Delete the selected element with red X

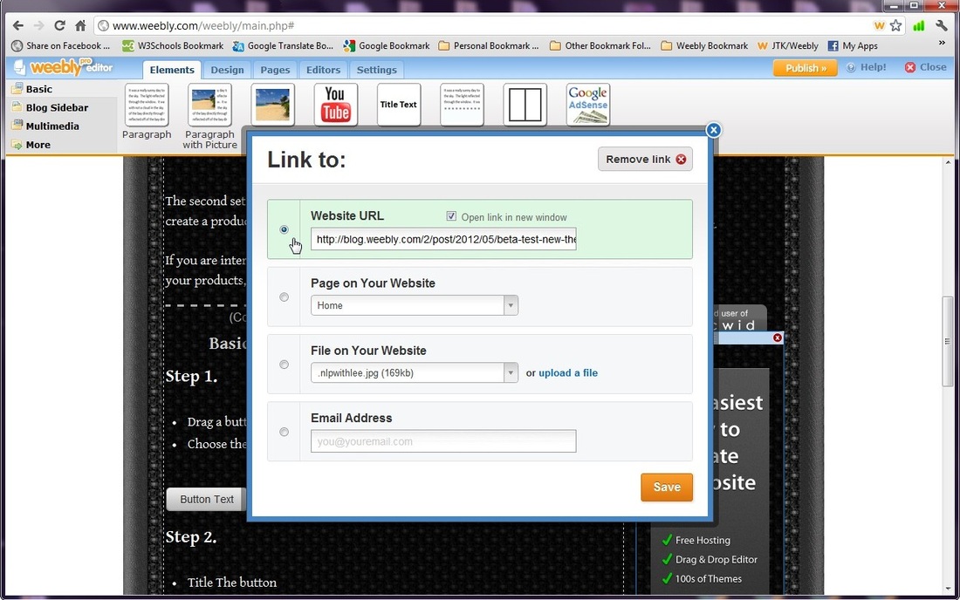tap(778, 337)
